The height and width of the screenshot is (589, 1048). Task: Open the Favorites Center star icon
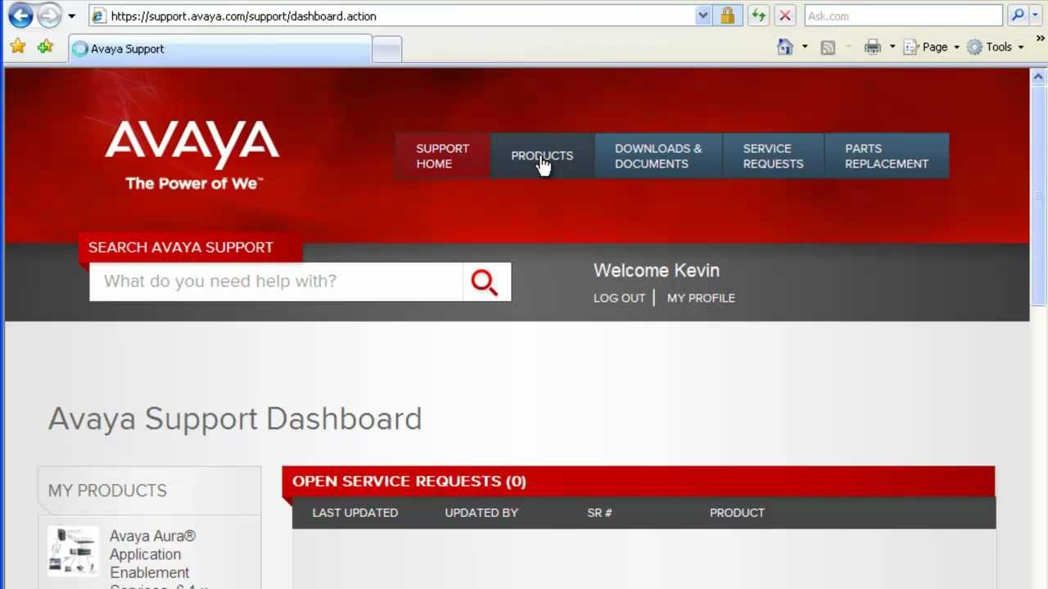point(17,47)
